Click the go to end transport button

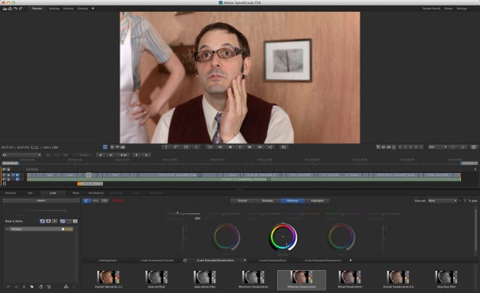[x=269, y=147]
